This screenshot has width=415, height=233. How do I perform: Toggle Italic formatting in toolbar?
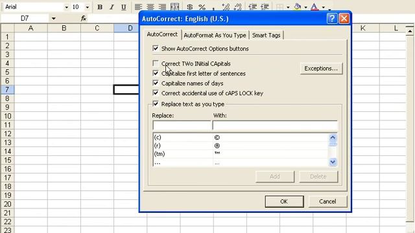112,7
